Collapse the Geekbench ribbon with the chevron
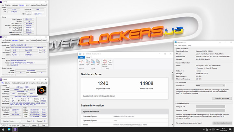 (x=172, y=57)
